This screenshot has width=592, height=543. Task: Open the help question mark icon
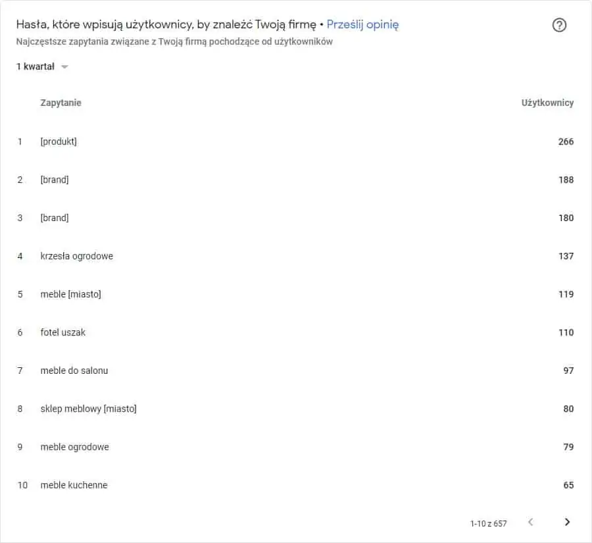[x=559, y=25]
